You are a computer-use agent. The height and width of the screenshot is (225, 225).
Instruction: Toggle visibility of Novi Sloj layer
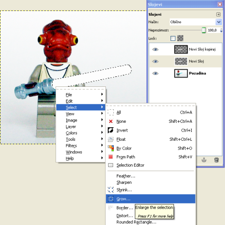point(155,61)
